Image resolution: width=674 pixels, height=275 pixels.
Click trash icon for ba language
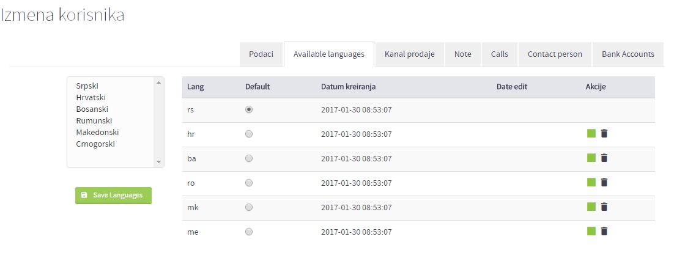pos(604,158)
